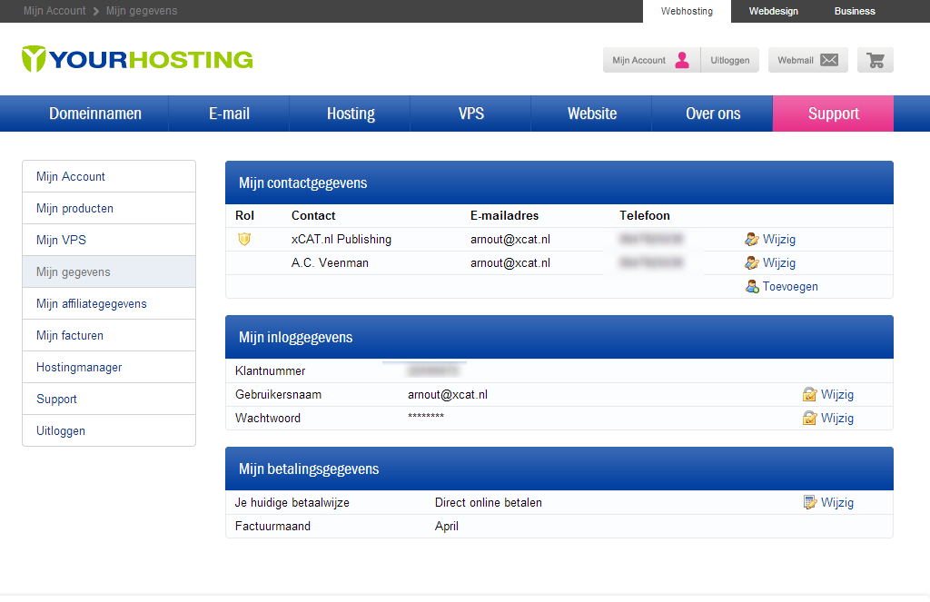Select Hostingmanager in the sidebar

[x=79, y=368]
